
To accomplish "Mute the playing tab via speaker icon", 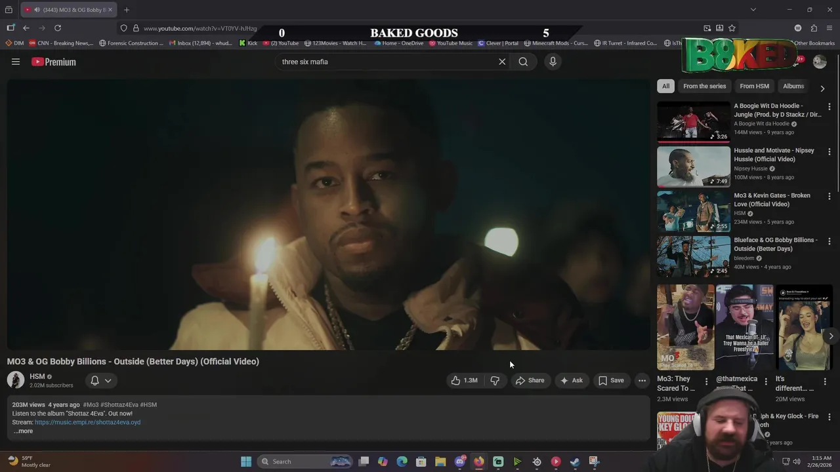I will click(x=36, y=10).
